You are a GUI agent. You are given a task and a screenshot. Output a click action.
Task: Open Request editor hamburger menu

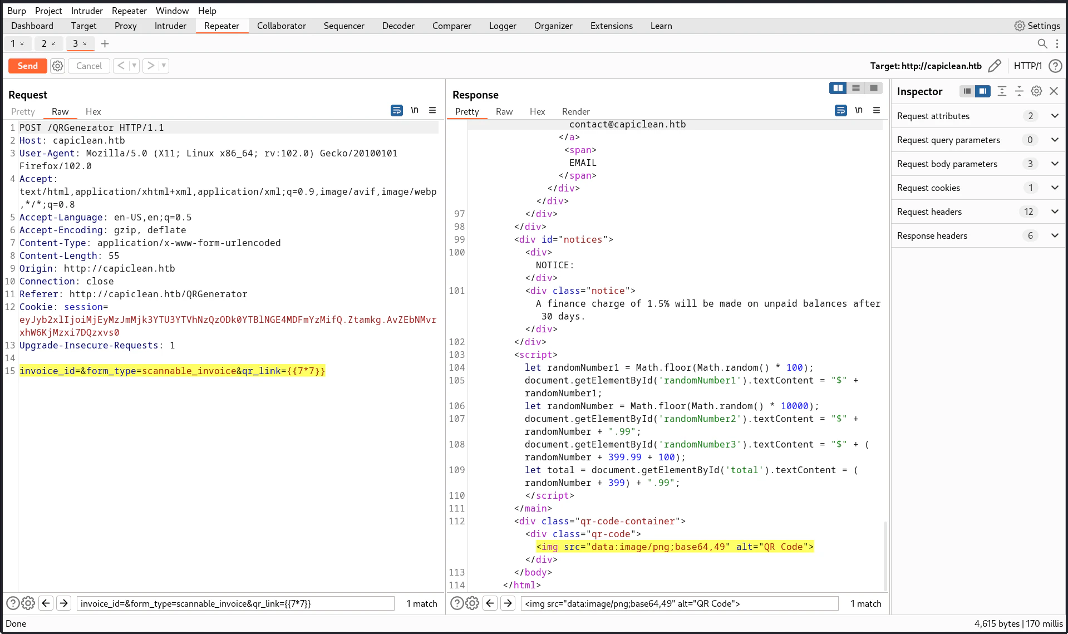pos(432,110)
